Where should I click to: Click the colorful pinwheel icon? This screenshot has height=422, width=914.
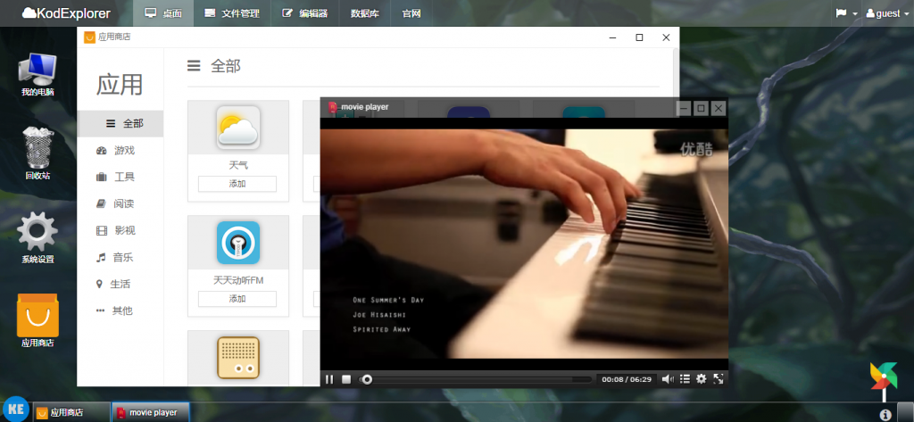883,376
